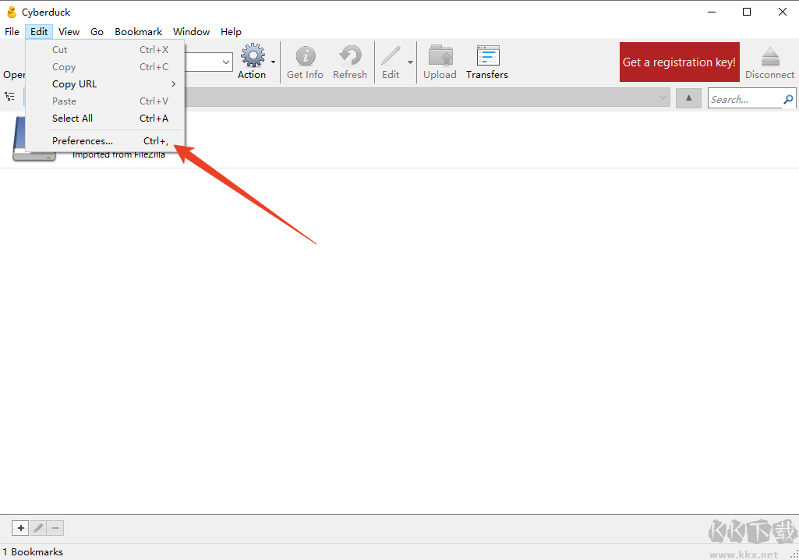The height and width of the screenshot is (560, 799).
Task: Open the path dropdown
Action: (x=663, y=97)
